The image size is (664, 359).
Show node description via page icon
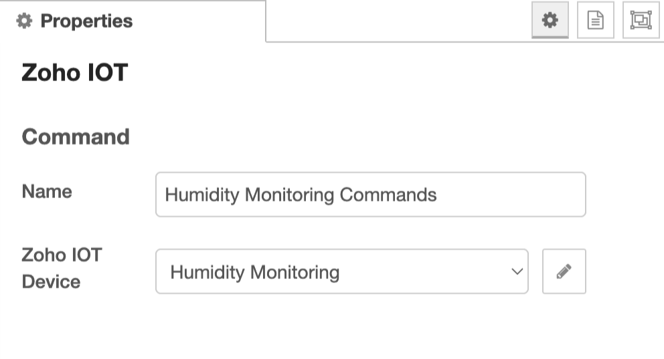pyautogui.click(x=595, y=21)
